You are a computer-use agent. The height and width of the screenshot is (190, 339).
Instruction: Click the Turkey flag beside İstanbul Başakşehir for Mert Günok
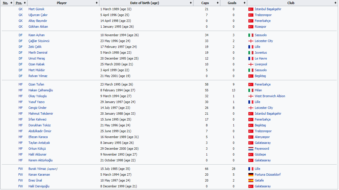point(250,9)
